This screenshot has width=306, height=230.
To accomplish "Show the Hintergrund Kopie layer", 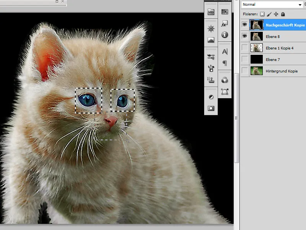I will click(x=245, y=71).
